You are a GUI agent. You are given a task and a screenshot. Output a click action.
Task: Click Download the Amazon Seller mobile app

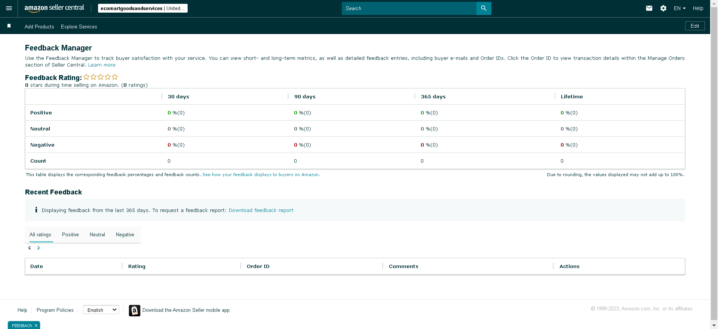point(186,310)
